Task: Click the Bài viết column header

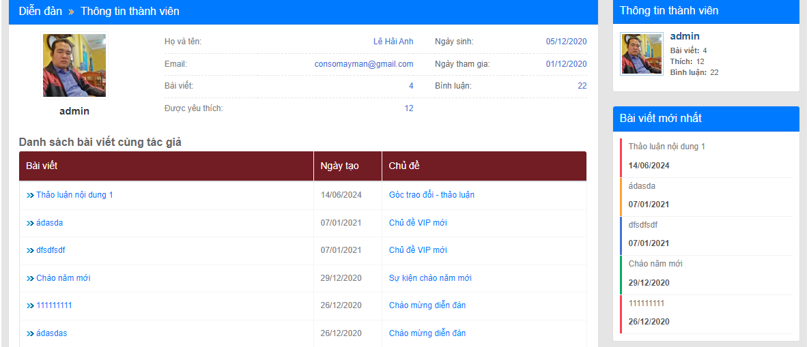Action: 42,166
